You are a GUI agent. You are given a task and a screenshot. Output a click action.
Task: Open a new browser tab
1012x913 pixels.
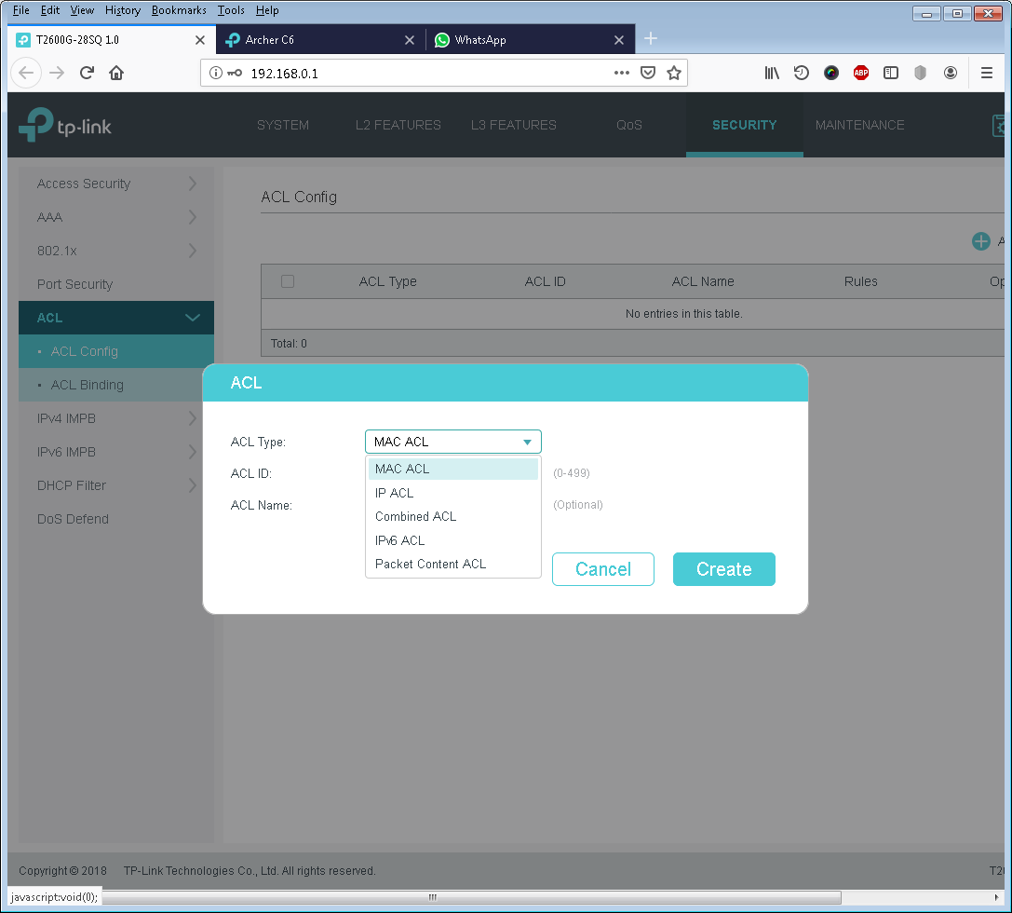[651, 39]
